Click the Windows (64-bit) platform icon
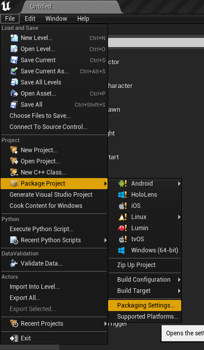This screenshot has width=204, height=350. coord(122,250)
